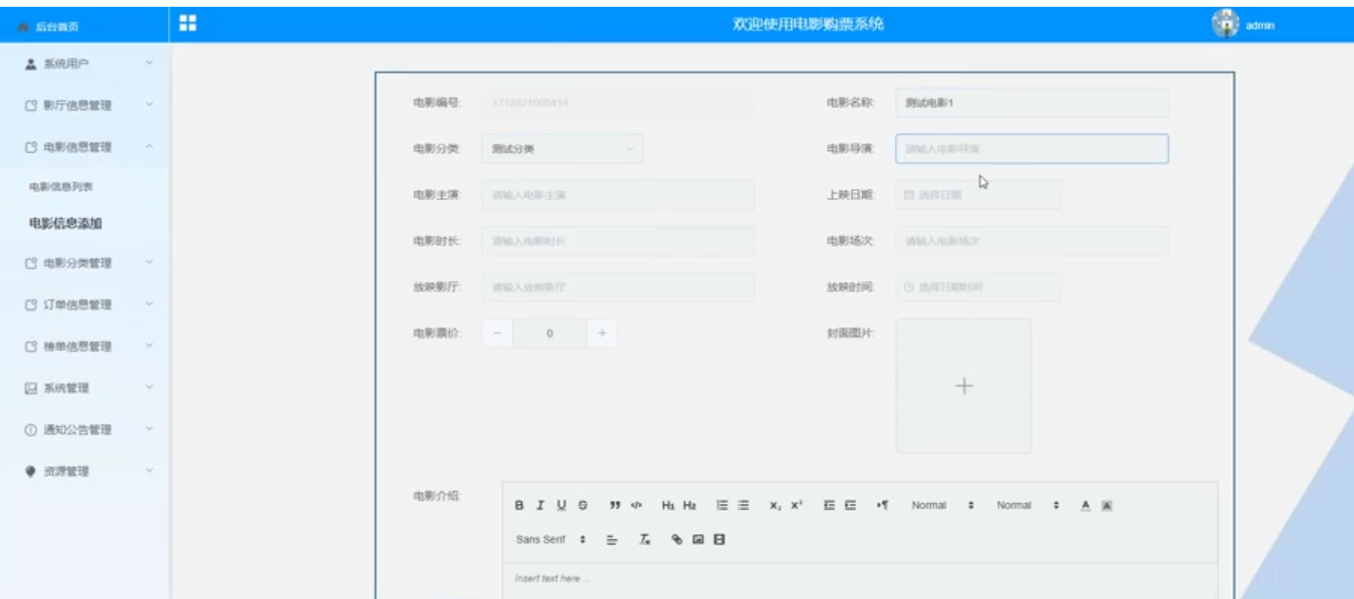1354x599 pixels.
Task: Expand the 影厅信息管理 sidebar menu
Action: (85, 105)
